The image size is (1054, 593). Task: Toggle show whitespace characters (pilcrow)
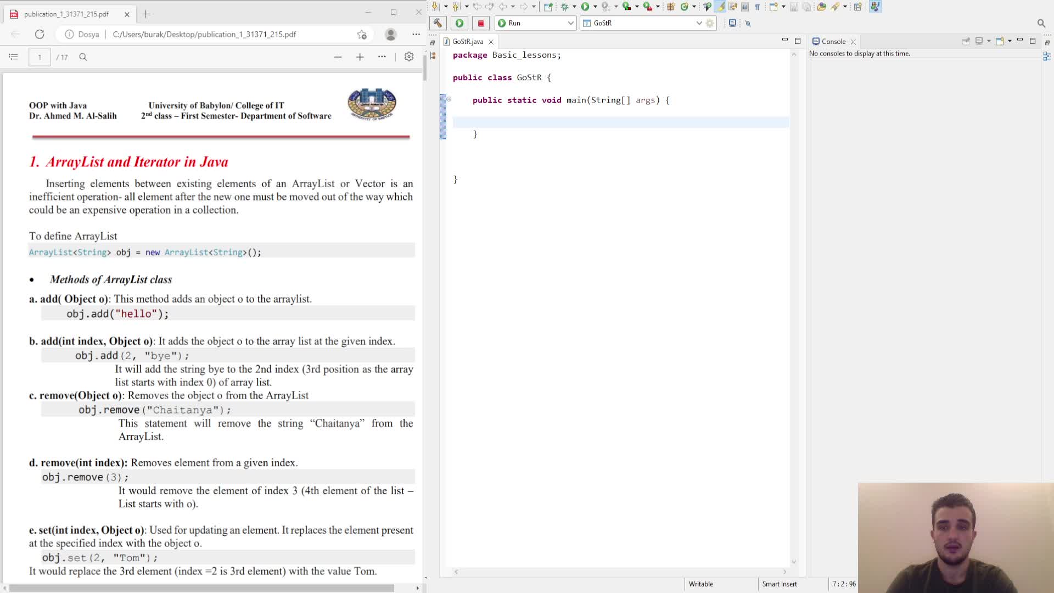pyautogui.click(x=758, y=7)
